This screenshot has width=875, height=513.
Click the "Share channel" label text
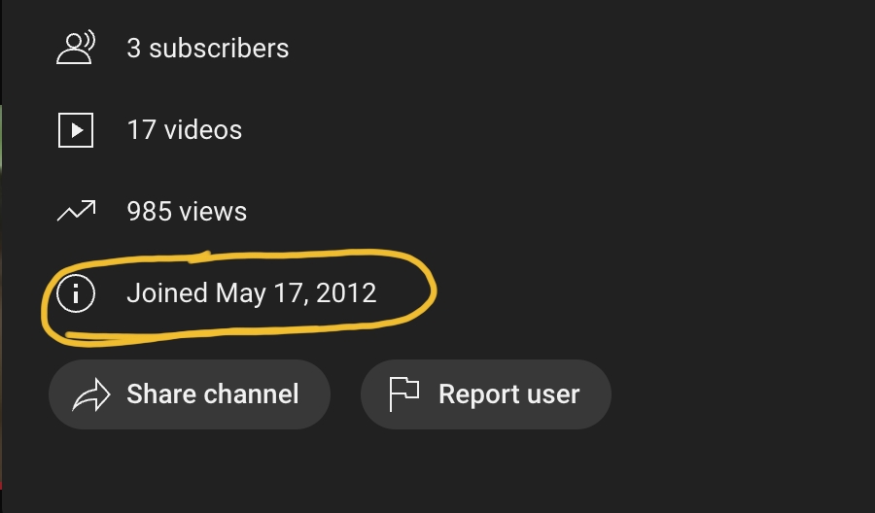(212, 394)
